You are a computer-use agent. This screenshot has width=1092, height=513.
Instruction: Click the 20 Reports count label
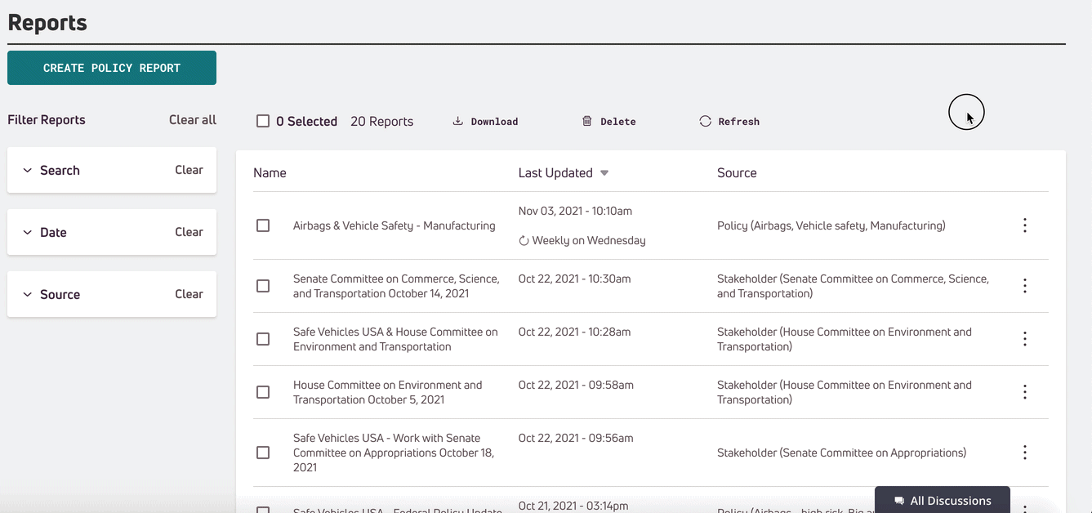pos(381,121)
